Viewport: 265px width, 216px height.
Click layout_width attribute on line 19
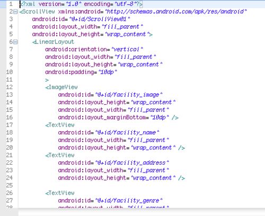click(113, 140)
